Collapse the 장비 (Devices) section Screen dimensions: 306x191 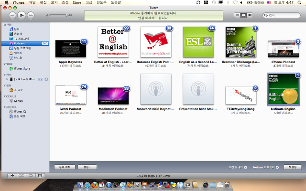[x=4, y=75]
